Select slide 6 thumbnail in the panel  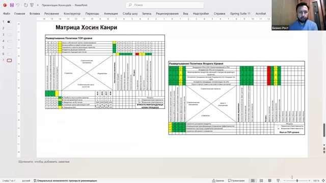pos(9,54)
